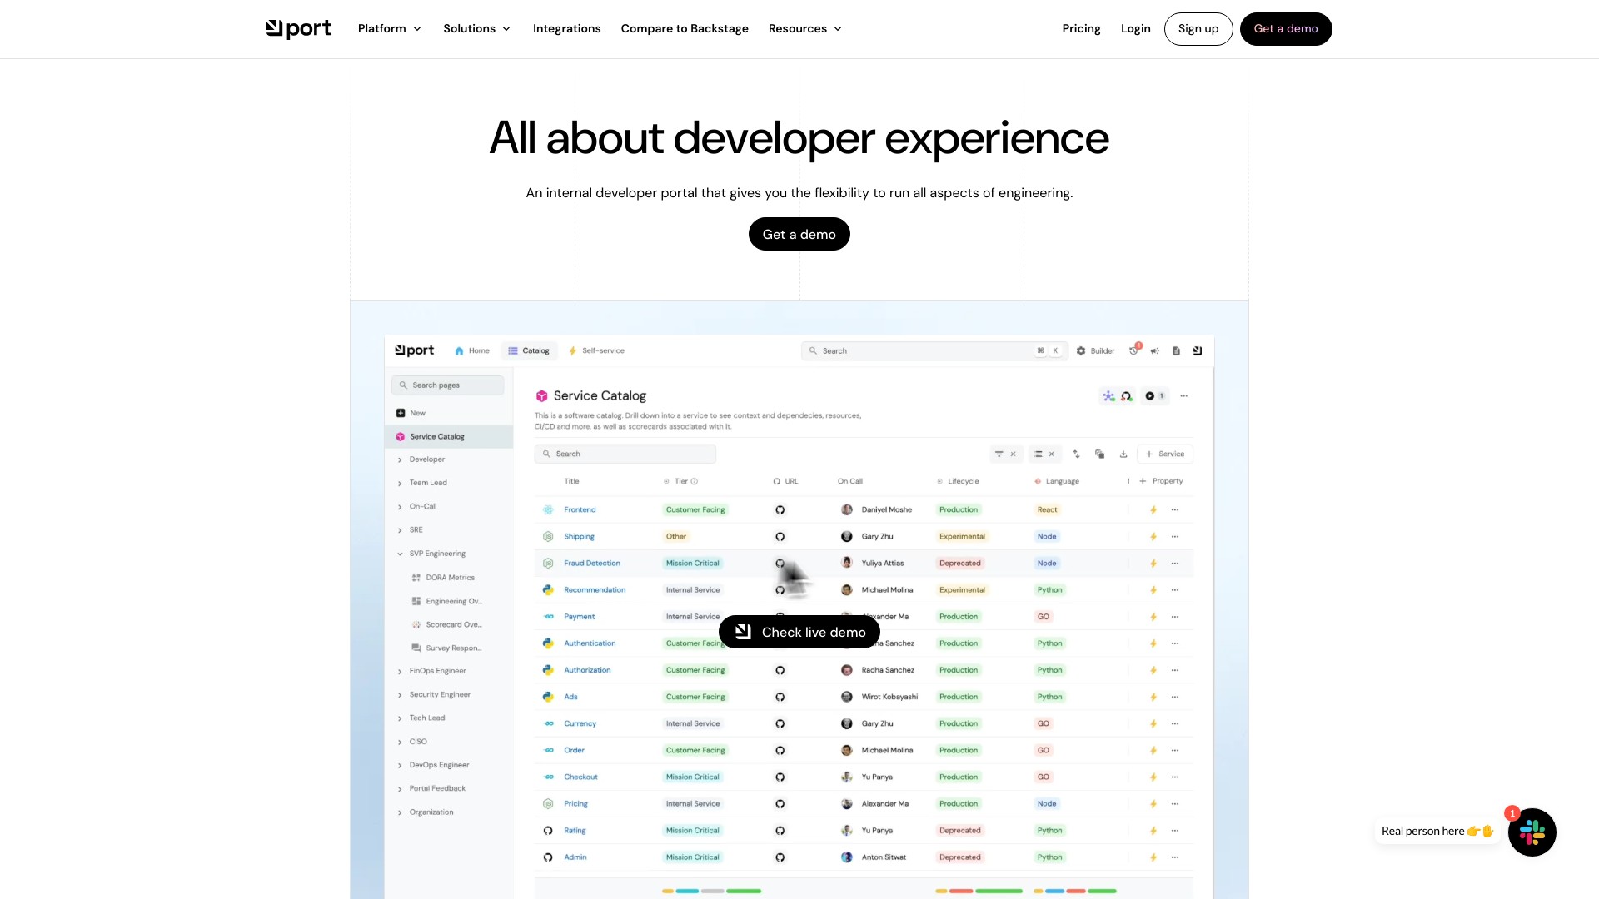This screenshot has height=899, width=1599.
Task: Open the Solutions dropdown menu
Action: tap(476, 29)
